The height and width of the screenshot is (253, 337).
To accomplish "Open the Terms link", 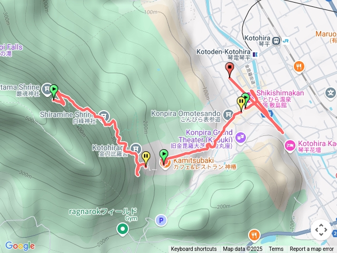I will point(276,249).
